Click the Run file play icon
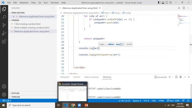The width and height of the screenshot is (192, 108). (x=179, y=8)
